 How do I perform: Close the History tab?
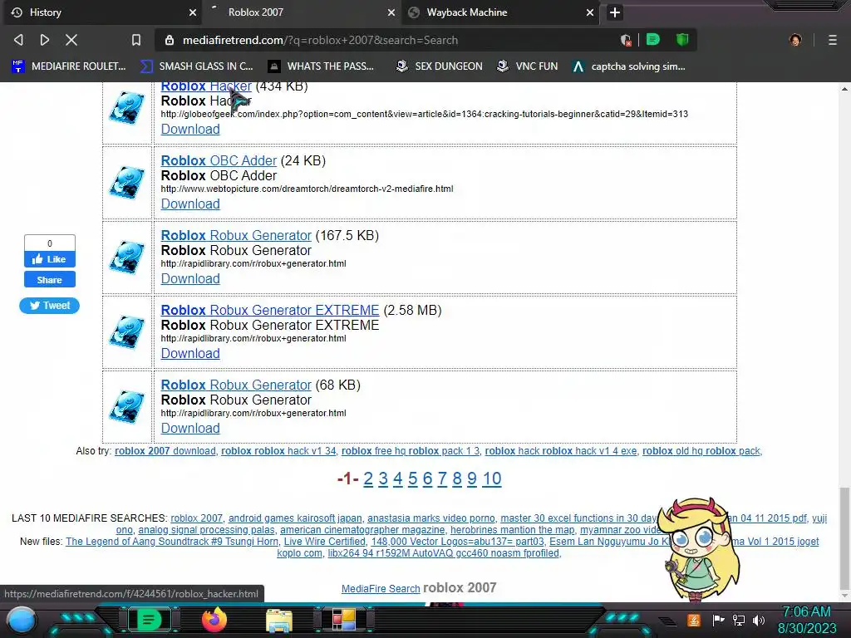193,12
